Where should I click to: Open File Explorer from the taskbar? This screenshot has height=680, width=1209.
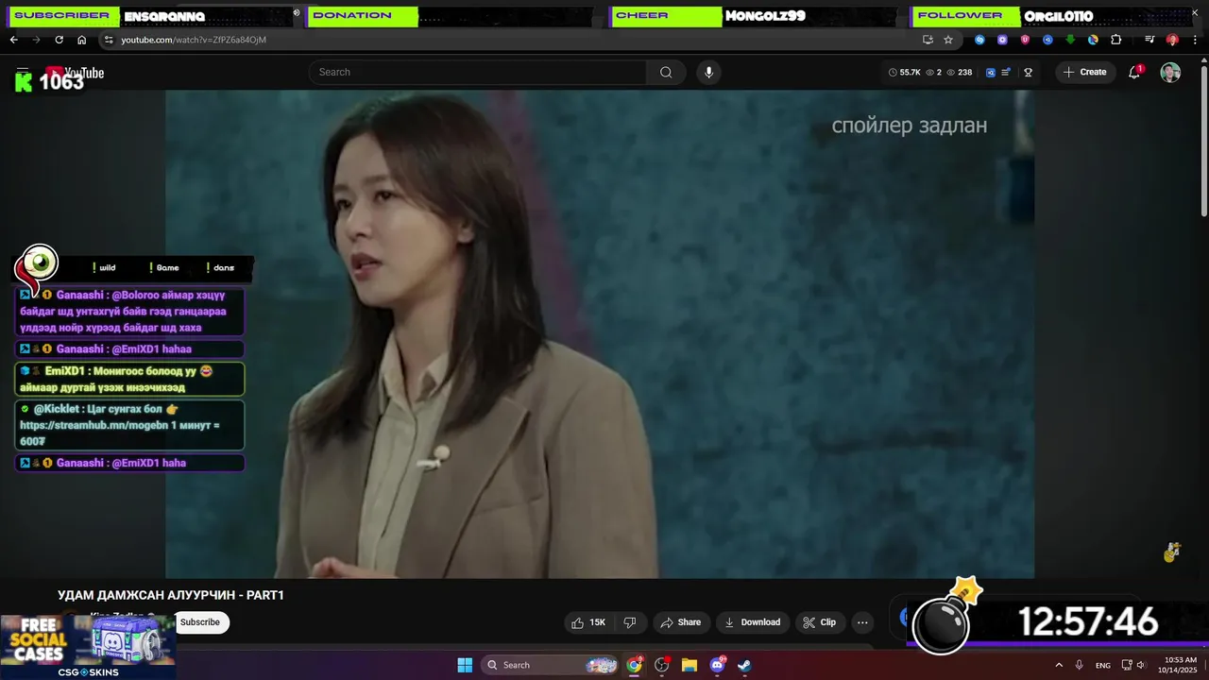690,665
